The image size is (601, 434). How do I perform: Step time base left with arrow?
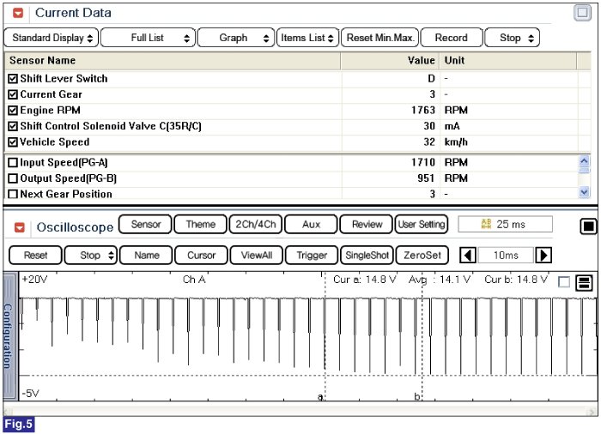tap(468, 255)
